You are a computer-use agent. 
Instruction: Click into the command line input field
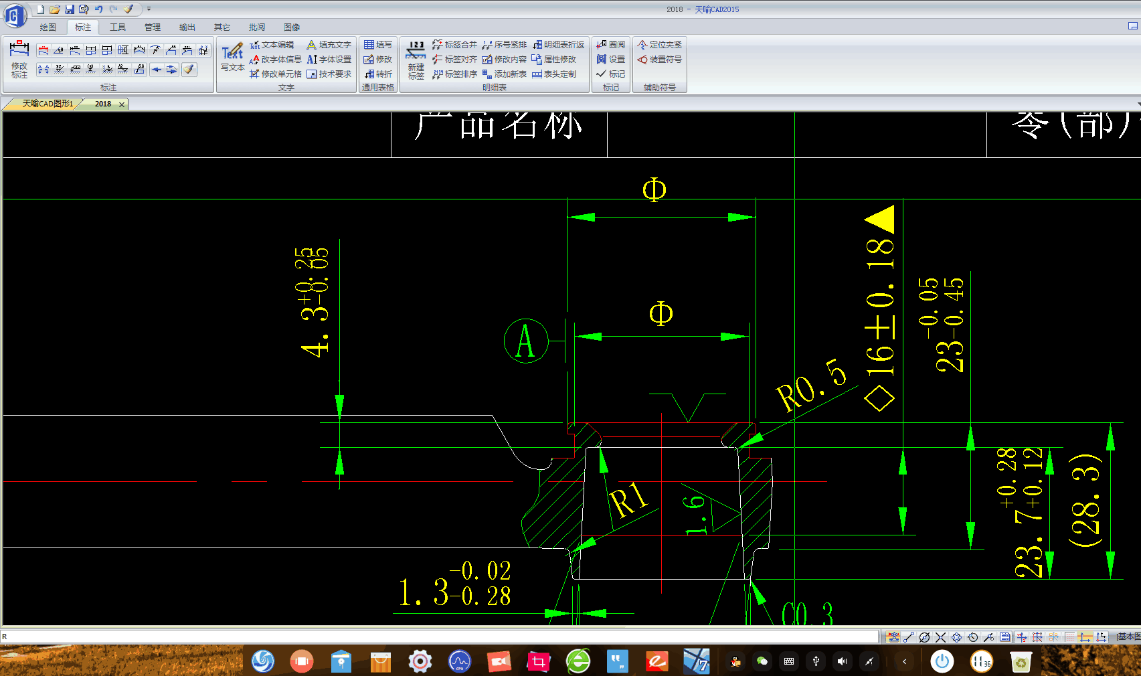coord(440,637)
